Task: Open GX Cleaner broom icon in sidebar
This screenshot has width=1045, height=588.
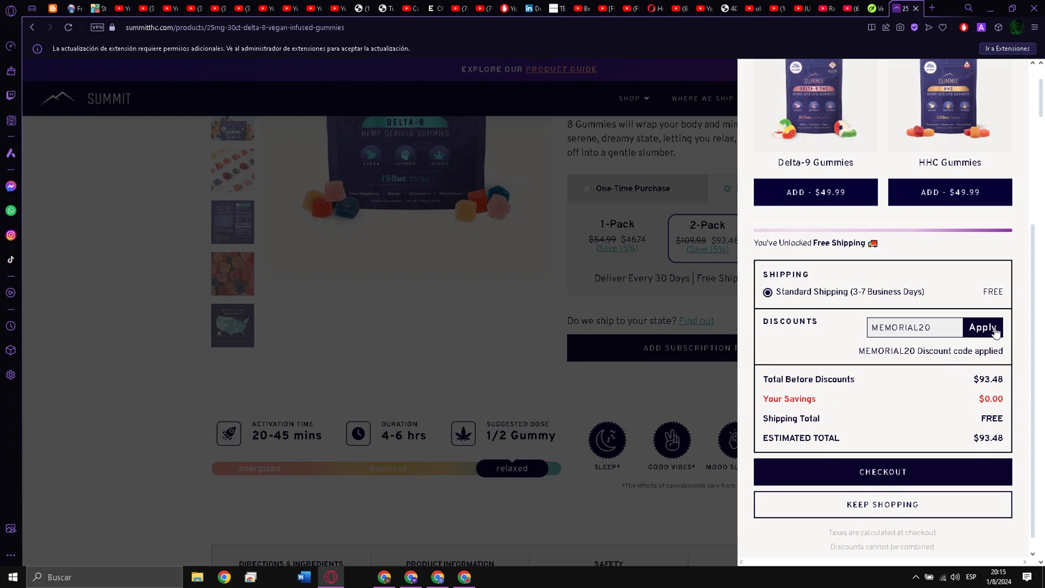Action: [x=10, y=71]
